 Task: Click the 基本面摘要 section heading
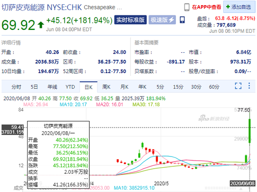click(146, 43)
